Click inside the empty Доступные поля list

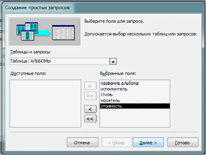(x=45, y=104)
